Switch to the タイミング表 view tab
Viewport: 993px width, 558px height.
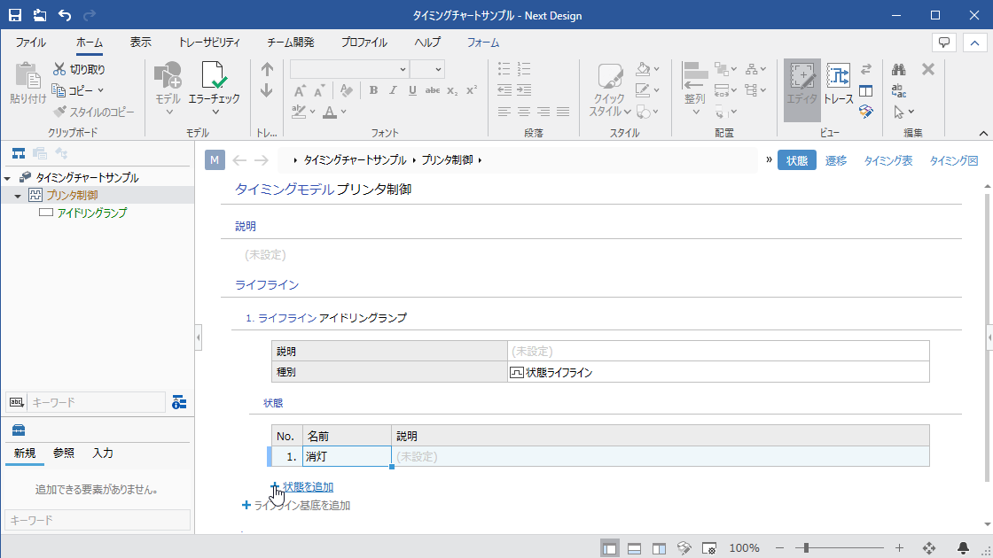tap(888, 160)
